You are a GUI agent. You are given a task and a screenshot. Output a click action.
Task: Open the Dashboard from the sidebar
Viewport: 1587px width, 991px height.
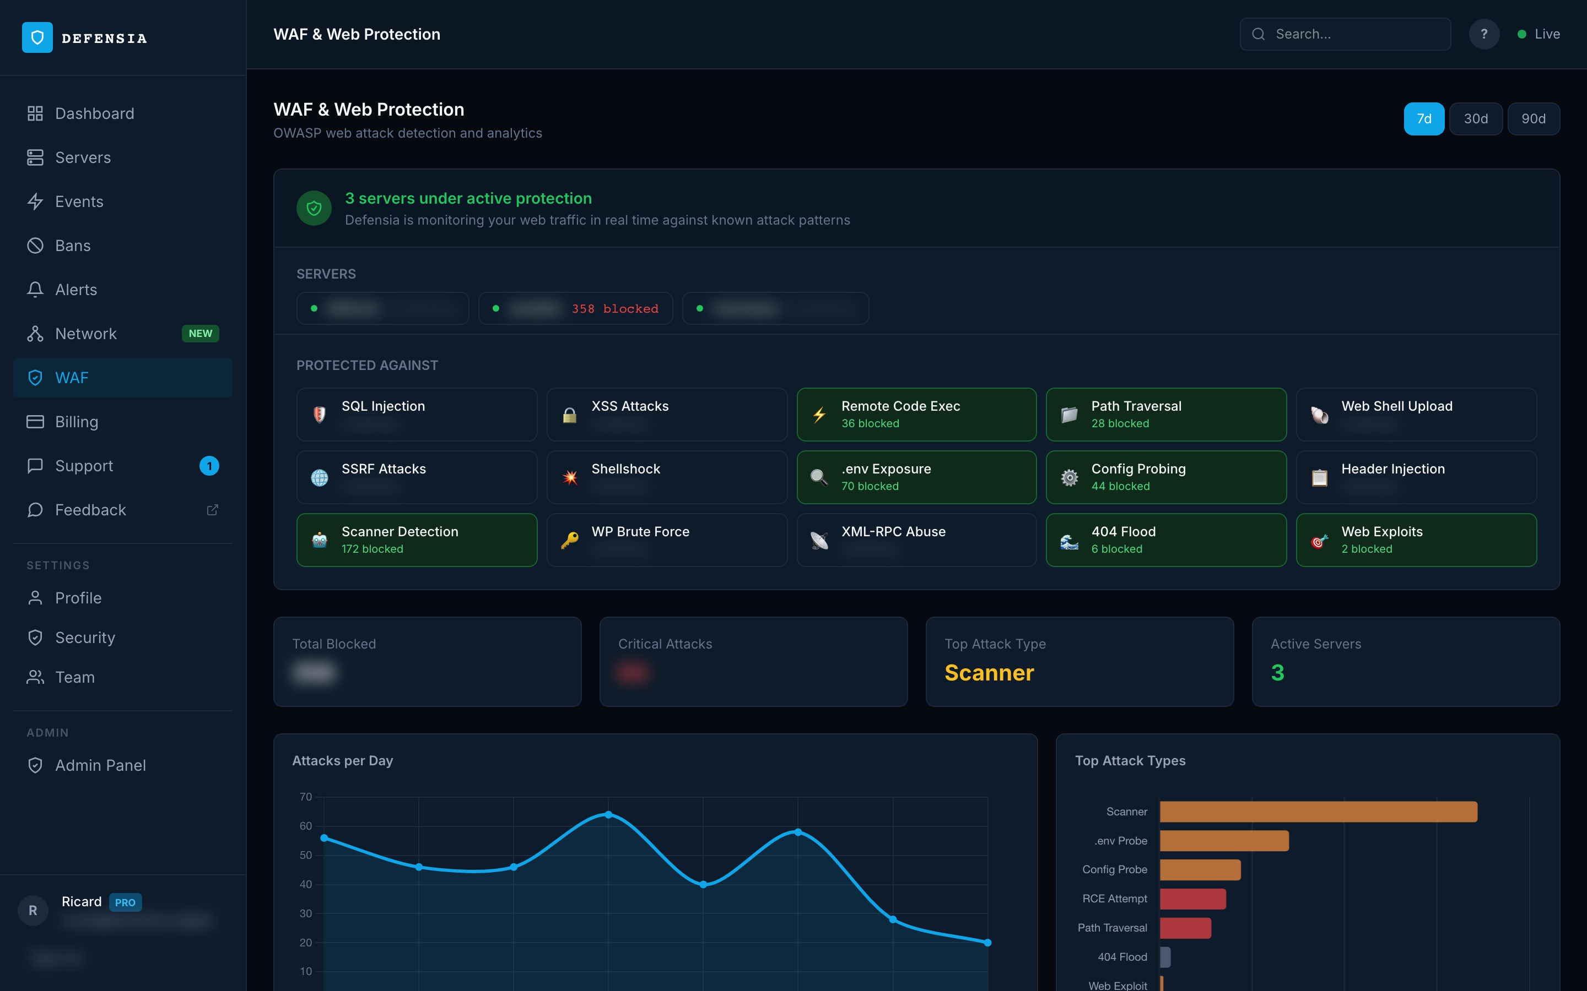point(94,113)
